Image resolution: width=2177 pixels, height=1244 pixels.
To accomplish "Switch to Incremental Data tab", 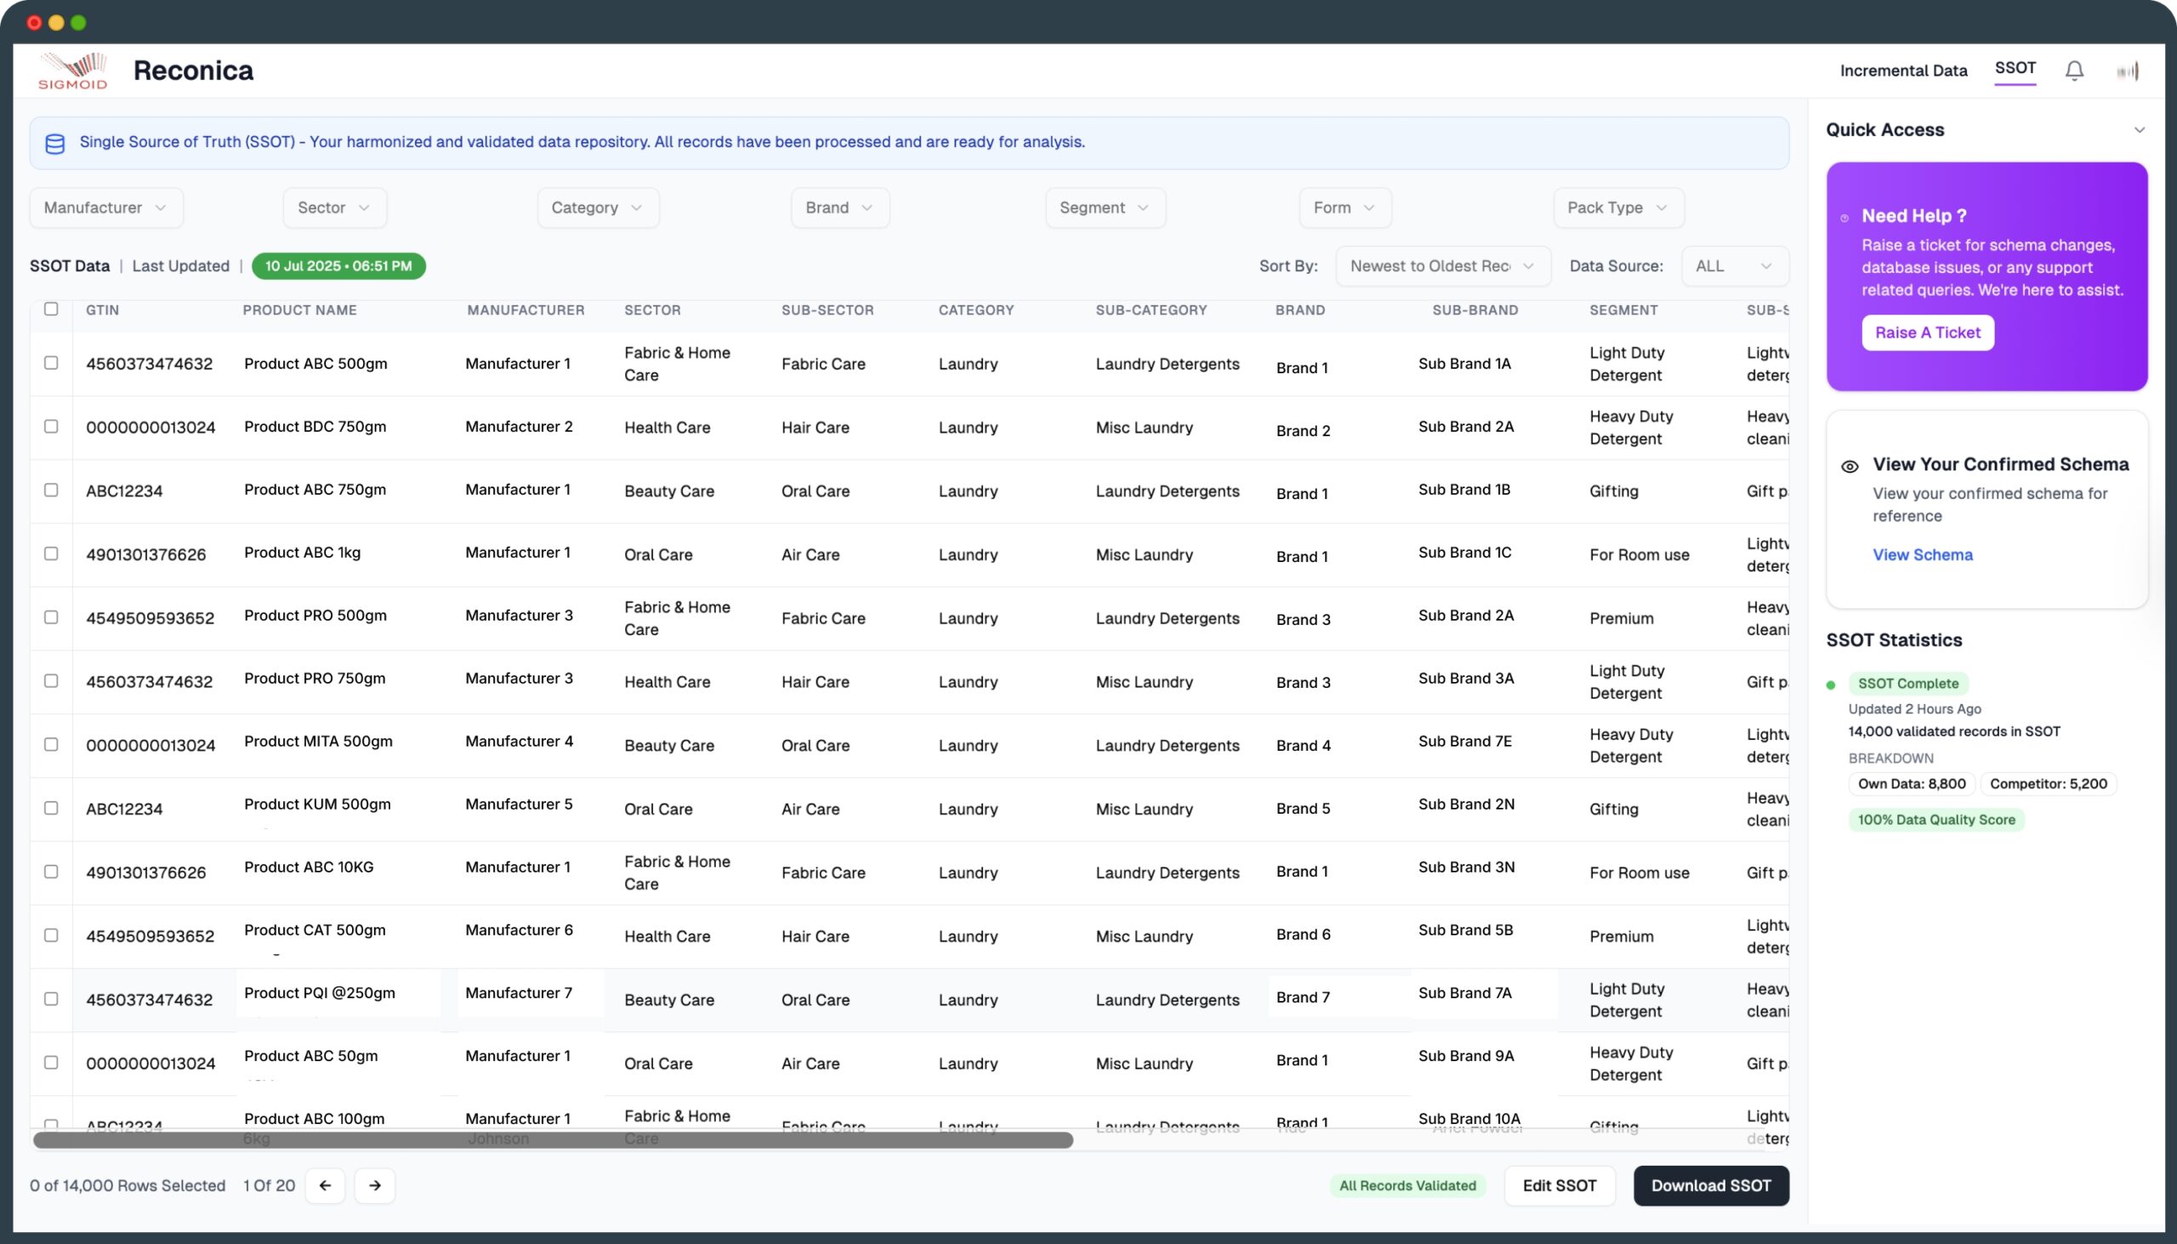I will (x=1902, y=71).
